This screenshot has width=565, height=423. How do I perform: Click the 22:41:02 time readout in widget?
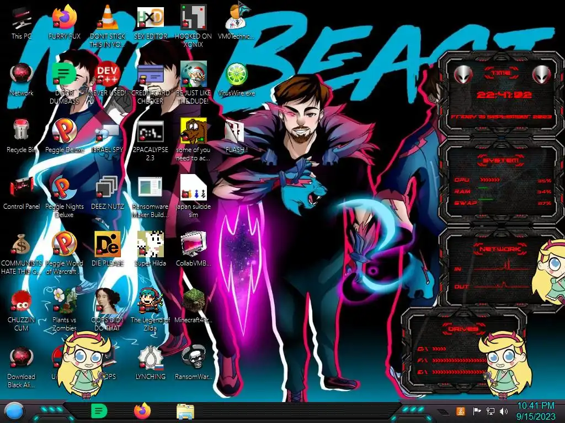(x=504, y=95)
